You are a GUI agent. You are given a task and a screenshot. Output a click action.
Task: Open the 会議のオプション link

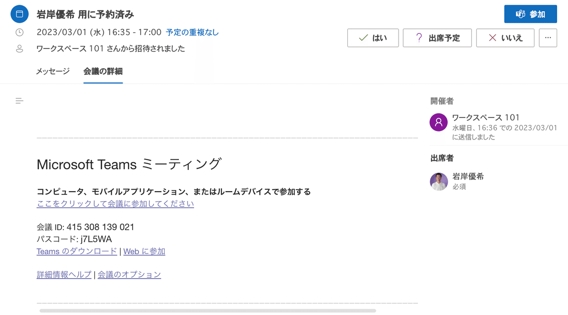(129, 274)
